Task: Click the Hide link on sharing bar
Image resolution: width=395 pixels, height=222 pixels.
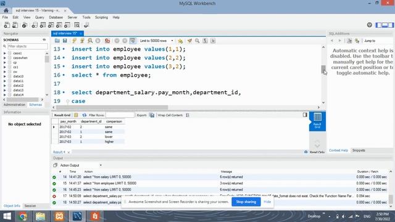Action: [267, 202]
